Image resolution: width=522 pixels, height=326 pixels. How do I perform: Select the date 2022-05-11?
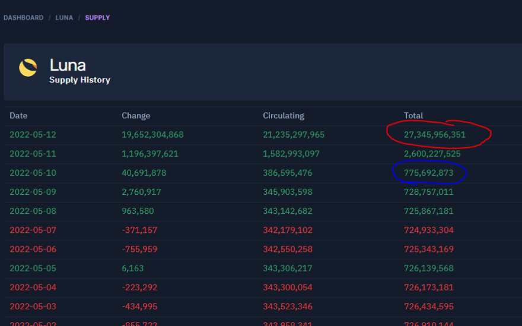pyautogui.click(x=33, y=154)
